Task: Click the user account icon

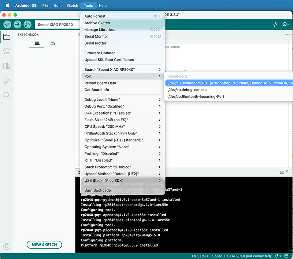Action: click(7, 246)
